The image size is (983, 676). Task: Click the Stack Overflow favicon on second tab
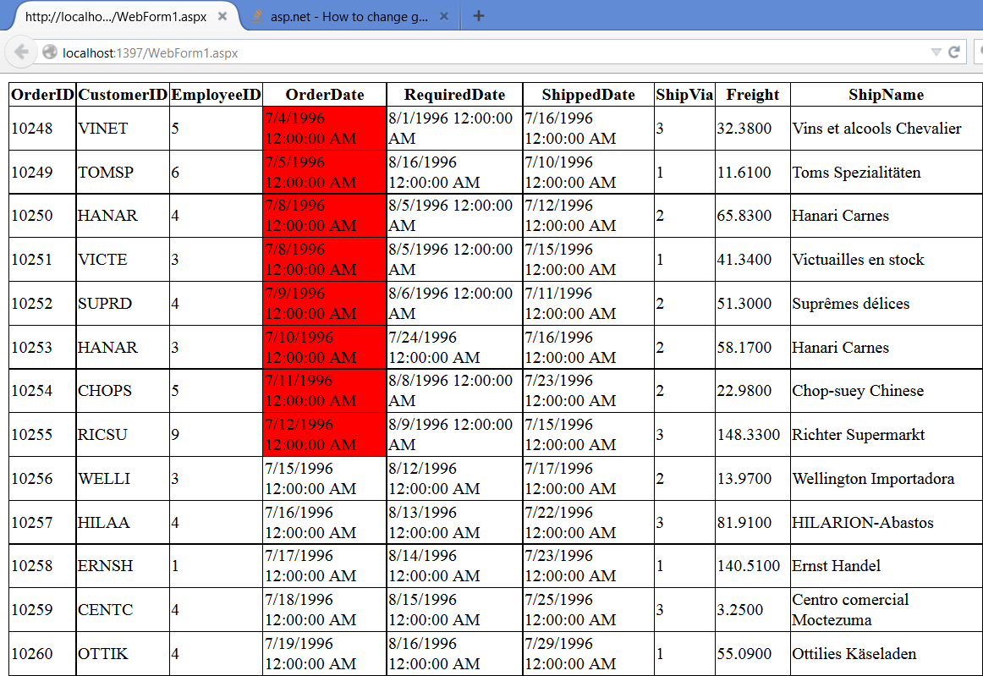point(256,17)
